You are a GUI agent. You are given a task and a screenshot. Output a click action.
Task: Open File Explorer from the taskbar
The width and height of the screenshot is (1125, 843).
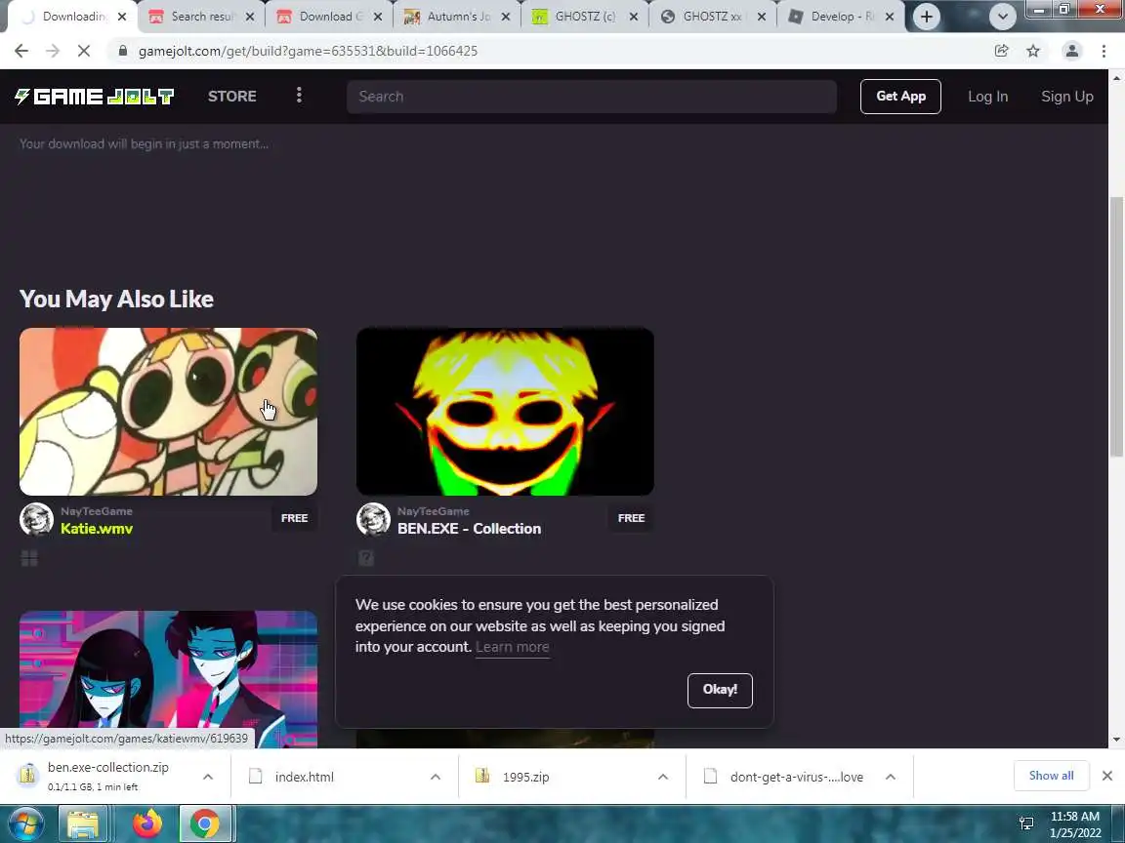(x=82, y=823)
